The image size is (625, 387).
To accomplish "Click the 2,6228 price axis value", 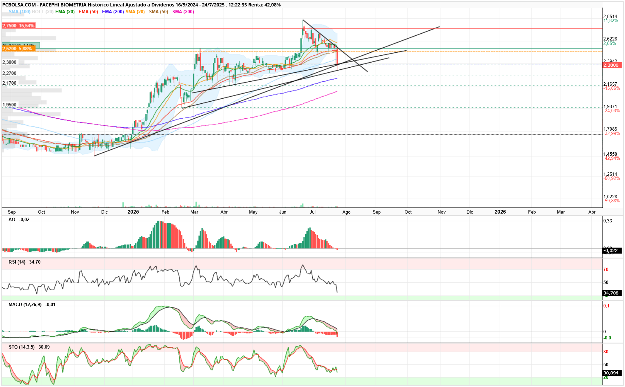I will 610,39.
